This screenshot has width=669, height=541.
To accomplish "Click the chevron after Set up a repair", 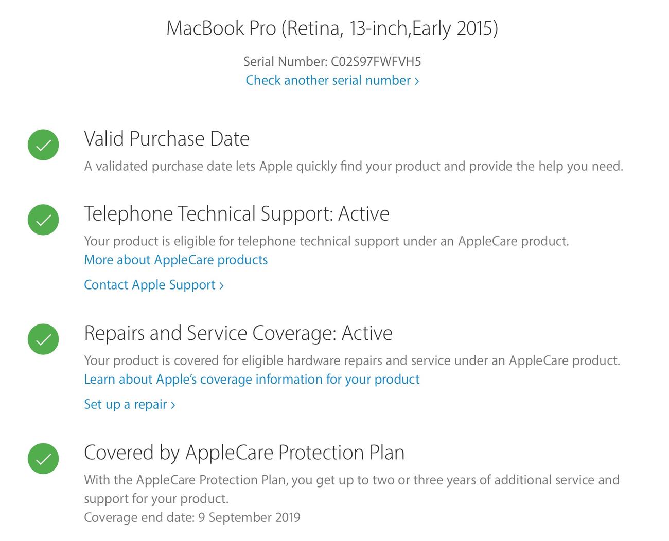I will point(173,405).
